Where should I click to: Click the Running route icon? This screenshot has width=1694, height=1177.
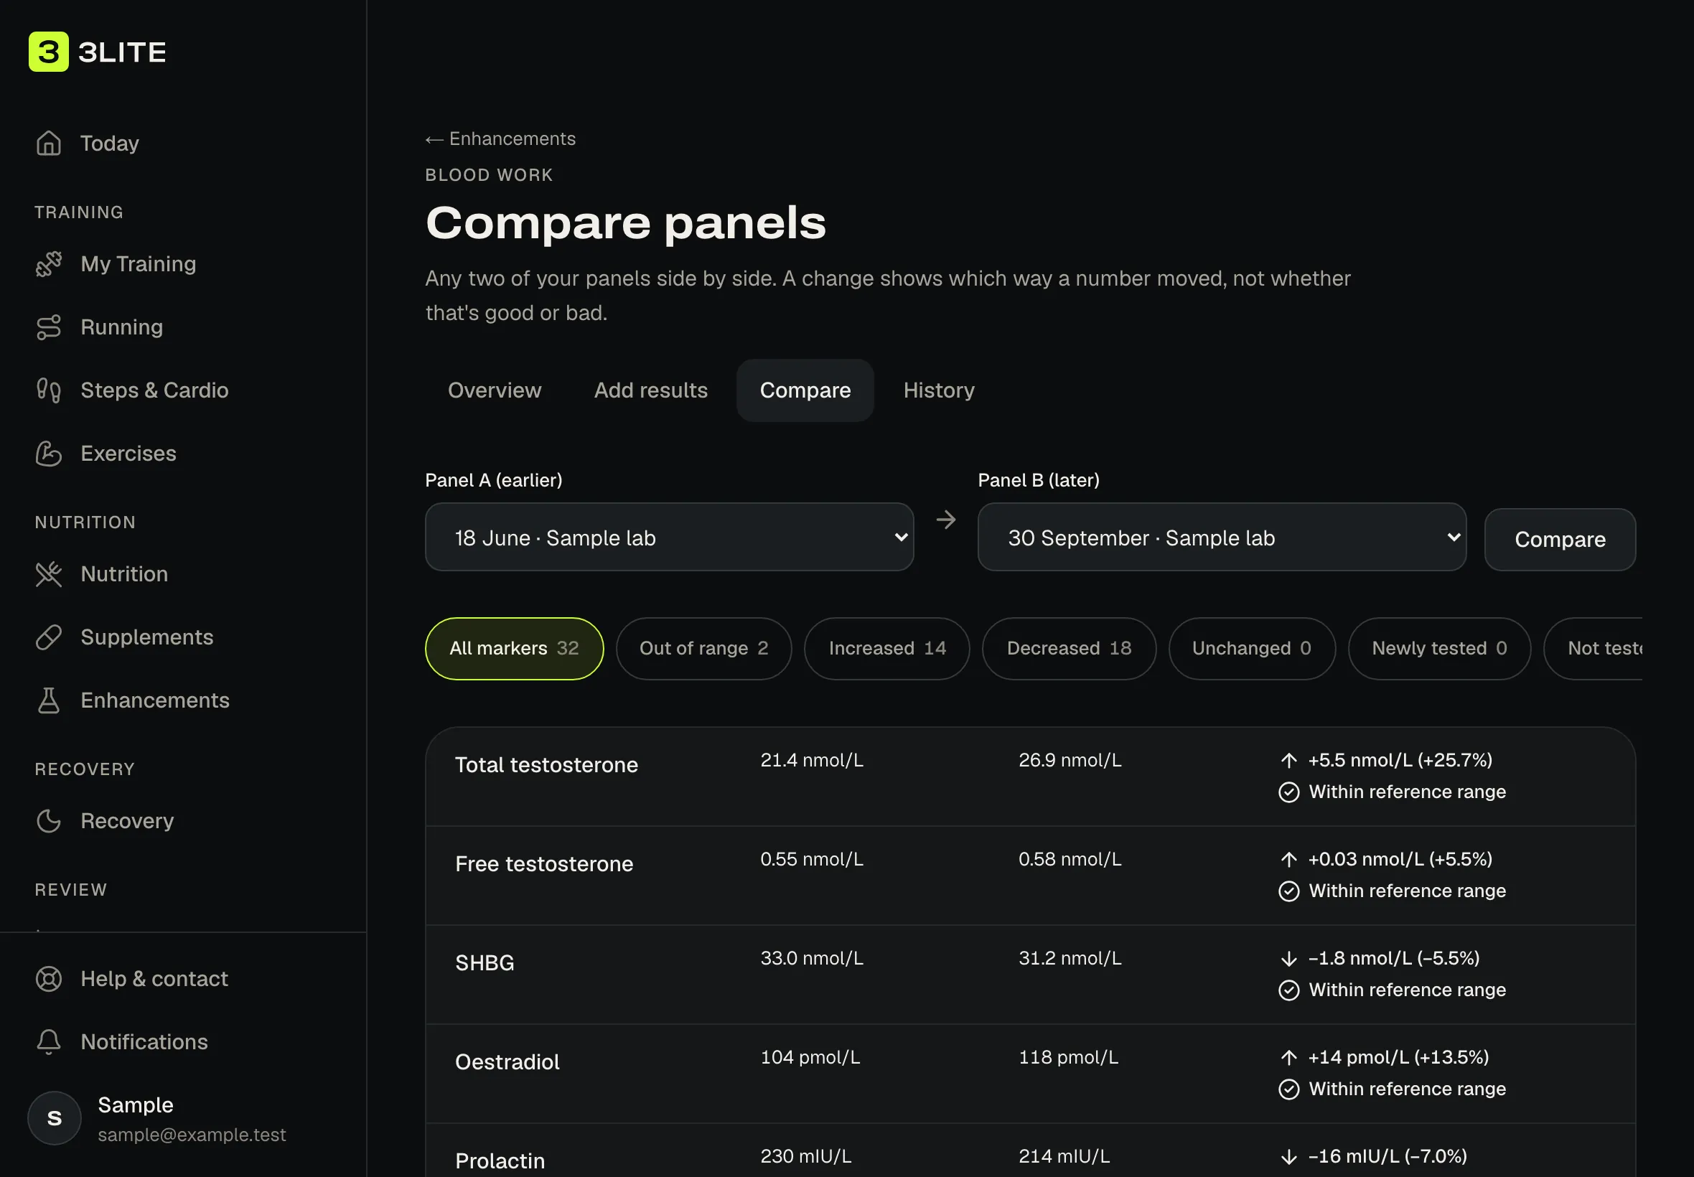49,327
